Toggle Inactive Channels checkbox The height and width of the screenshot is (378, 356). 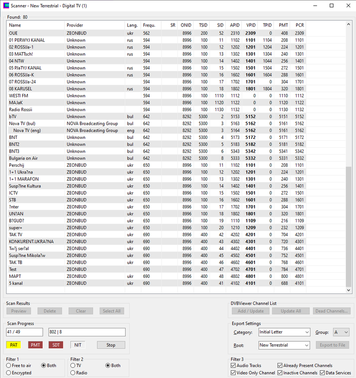(x=297, y=373)
